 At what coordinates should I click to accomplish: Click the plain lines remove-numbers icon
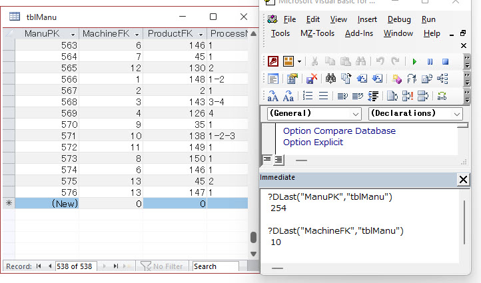pos(323,96)
